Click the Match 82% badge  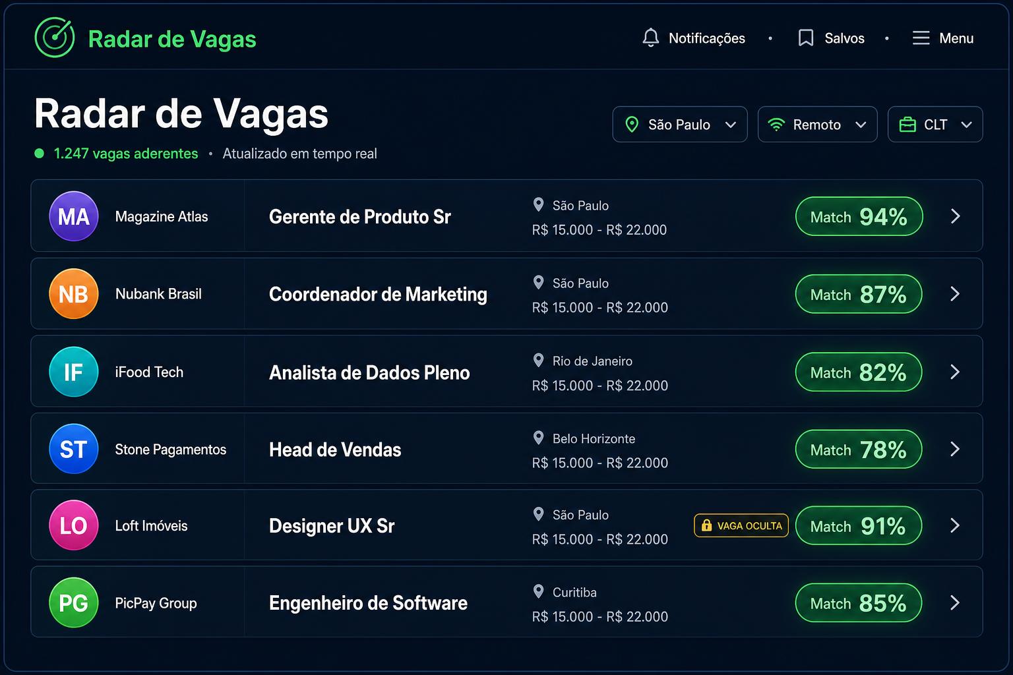click(x=859, y=372)
